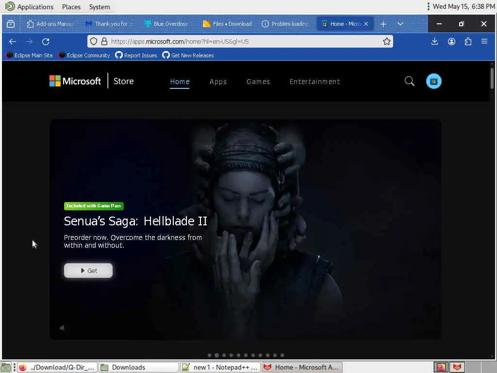497x373 pixels.
Task: Click the page vertical scrollbar thumb
Action: click(492, 78)
